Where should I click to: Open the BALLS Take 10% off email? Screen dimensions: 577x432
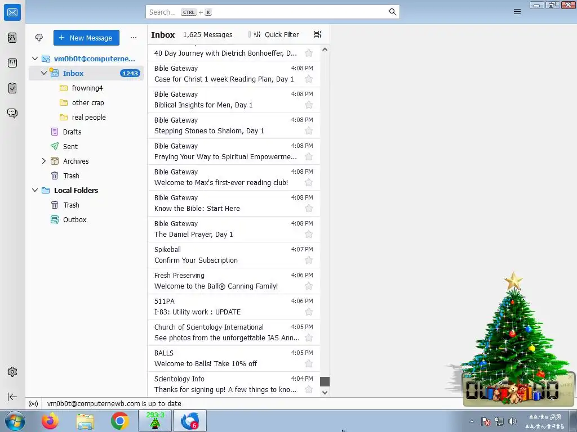[234, 358]
